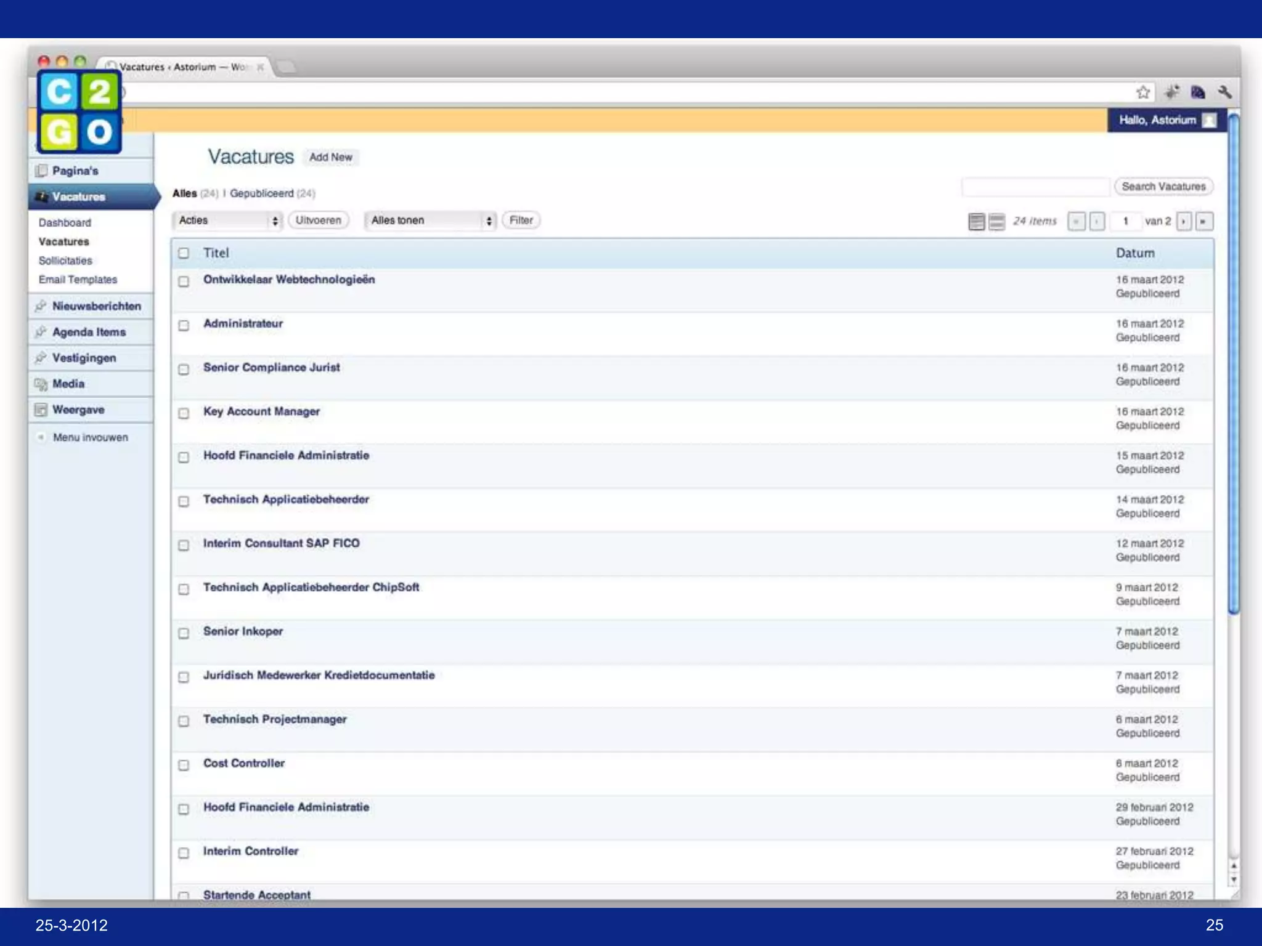This screenshot has width=1262, height=946.
Task: Click the bookmark star icon in address bar
Action: click(1143, 92)
